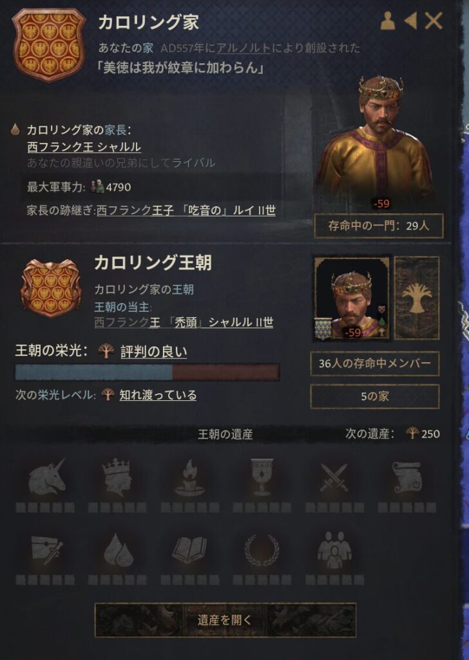Click the dynasty tree thumbnail
The image size is (469, 660).
tap(417, 298)
